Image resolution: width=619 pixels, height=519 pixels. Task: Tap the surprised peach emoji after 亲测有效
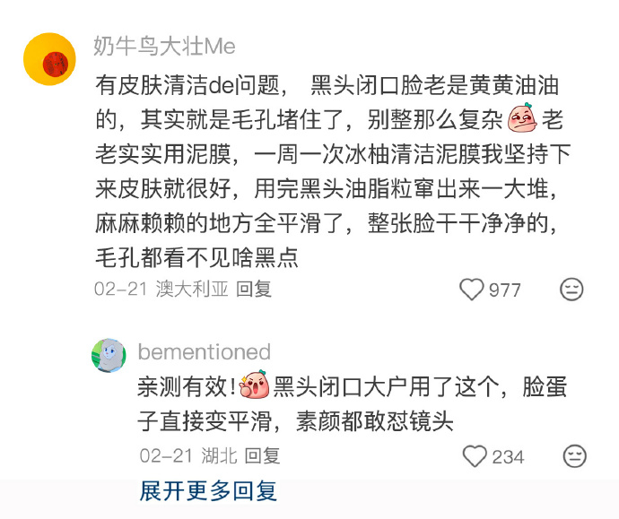[255, 385]
